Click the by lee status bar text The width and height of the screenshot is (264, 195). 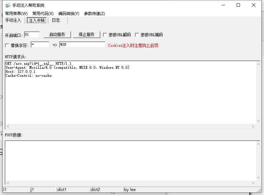click(x=130, y=190)
